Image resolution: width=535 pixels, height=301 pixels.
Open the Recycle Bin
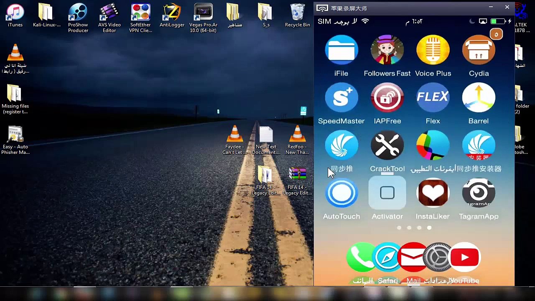click(297, 15)
